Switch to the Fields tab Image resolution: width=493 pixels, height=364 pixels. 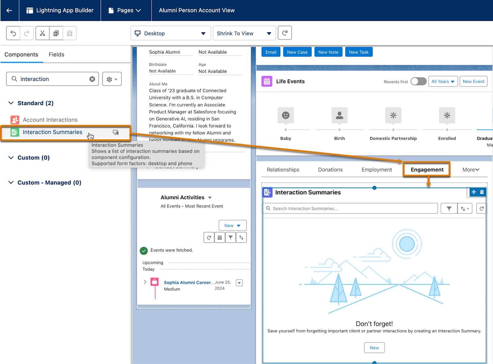[x=56, y=55]
